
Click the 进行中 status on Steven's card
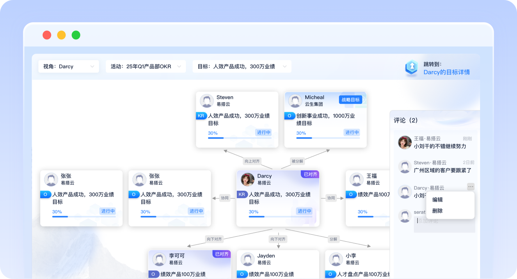tap(263, 133)
